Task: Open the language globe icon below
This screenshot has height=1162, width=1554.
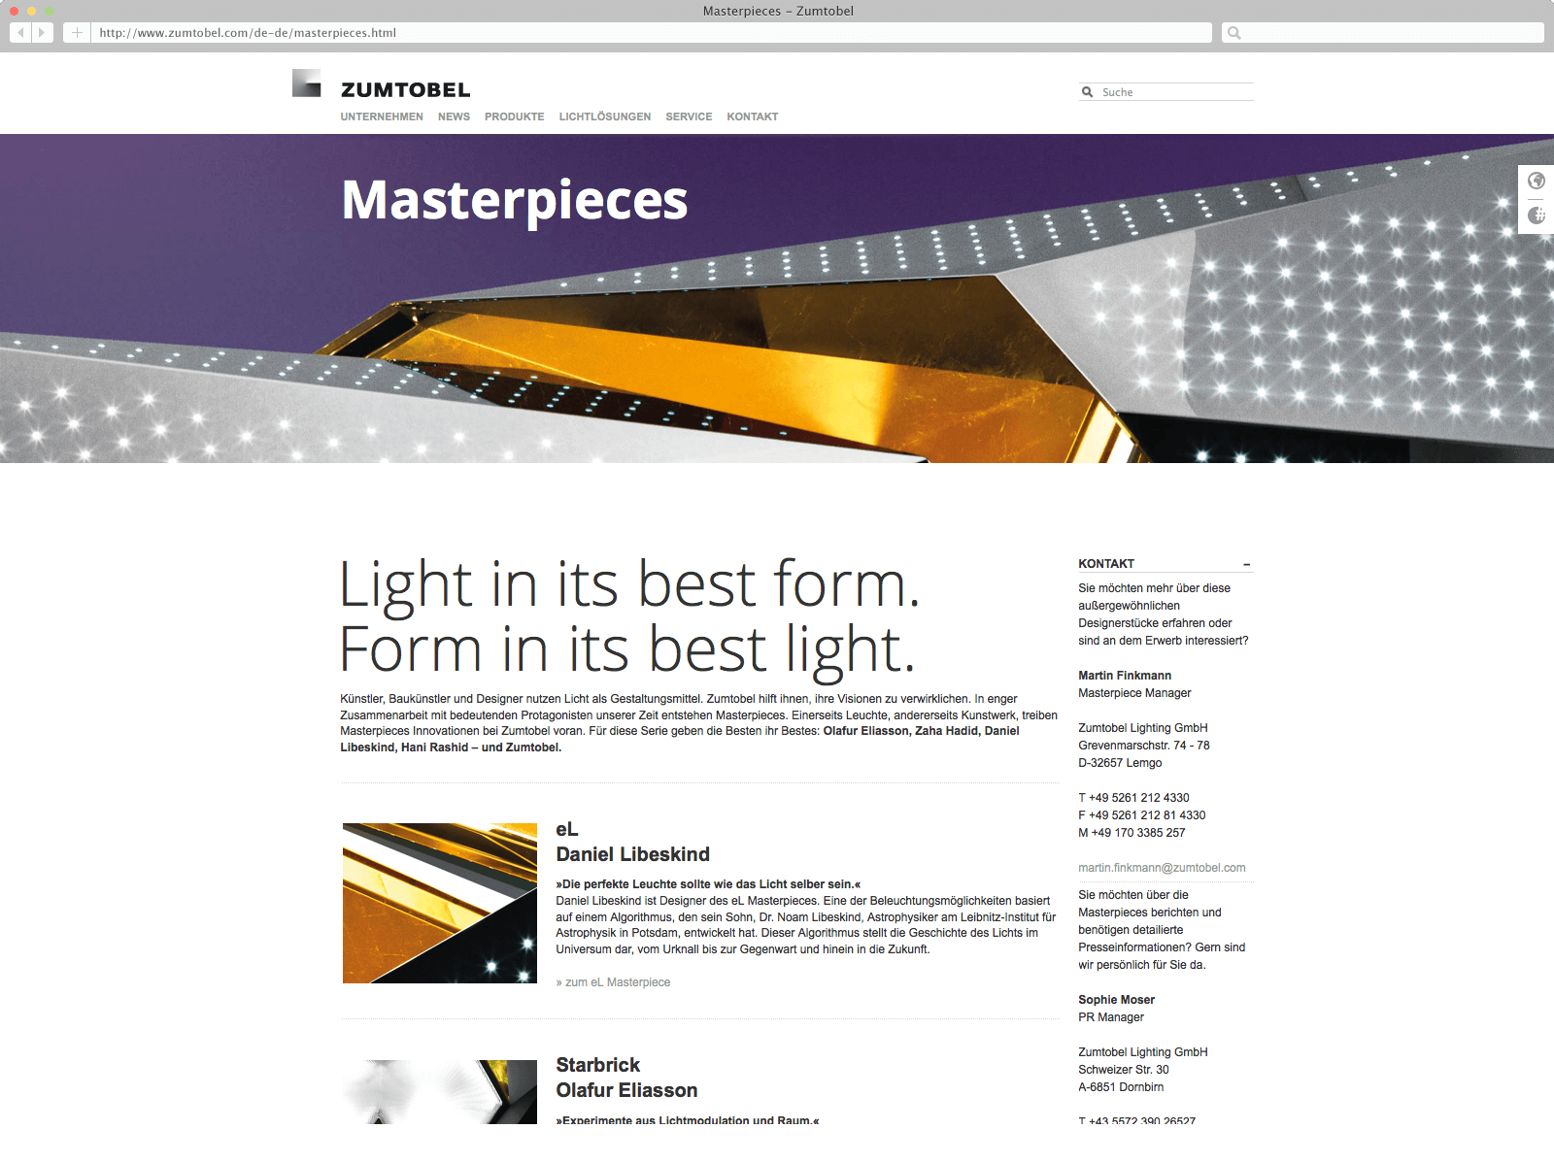Action: (x=1537, y=216)
